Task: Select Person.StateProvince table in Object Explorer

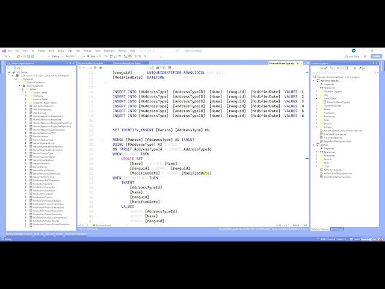Action: click(43, 177)
